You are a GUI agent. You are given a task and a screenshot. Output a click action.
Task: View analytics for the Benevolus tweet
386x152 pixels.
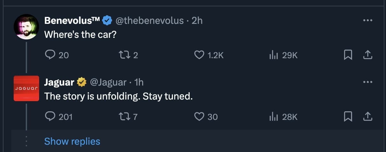[x=274, y=55]
